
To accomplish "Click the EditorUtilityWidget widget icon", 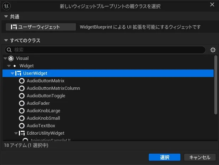I will coord(22,133).
